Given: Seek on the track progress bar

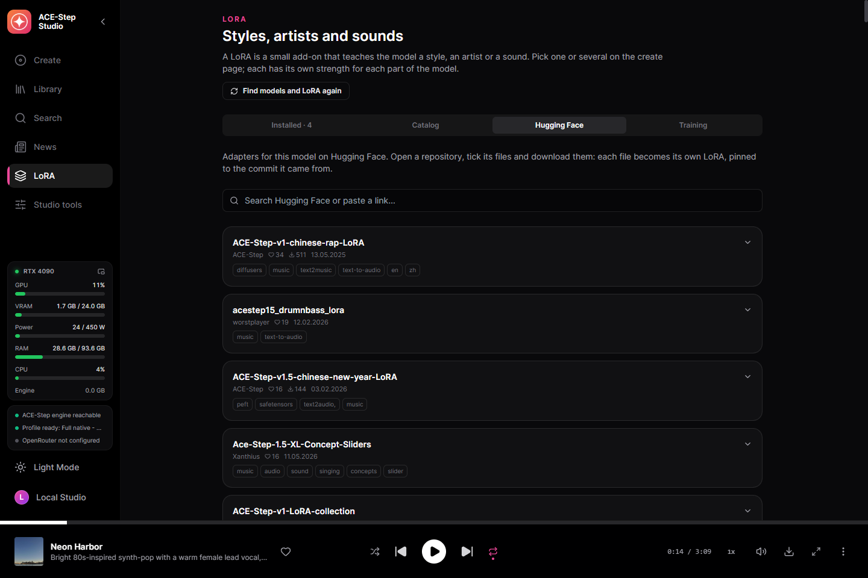Looking at the screenshot, I should click(x=434, y=523).
